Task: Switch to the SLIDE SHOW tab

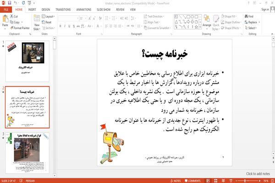Action: tap(104, 10)
